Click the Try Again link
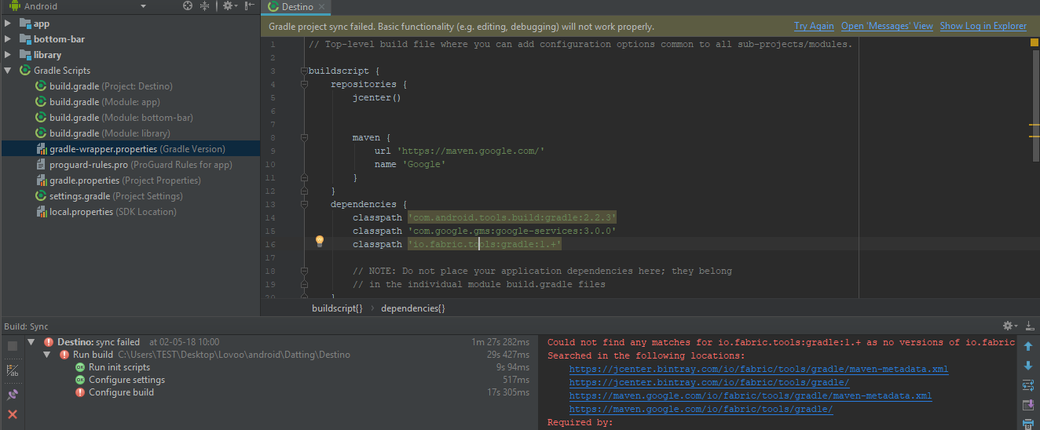Image resolution: width=1040 pixels, height=430 pixels. coord(814,26)
